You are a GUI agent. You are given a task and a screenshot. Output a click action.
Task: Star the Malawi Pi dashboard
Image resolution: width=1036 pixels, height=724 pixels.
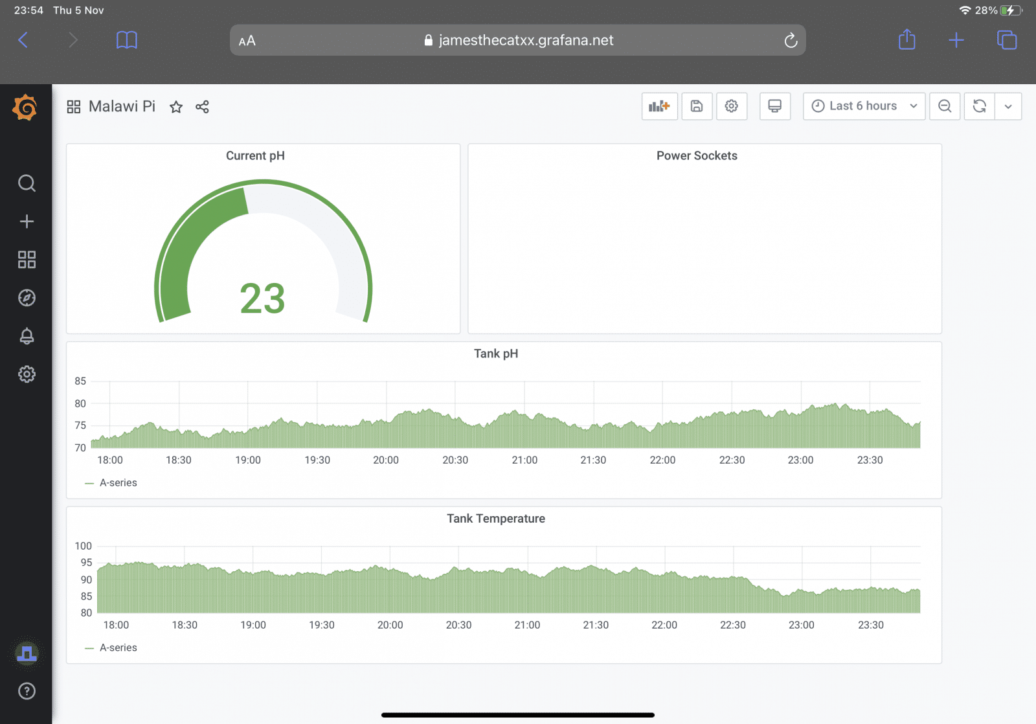pos(176,107)
